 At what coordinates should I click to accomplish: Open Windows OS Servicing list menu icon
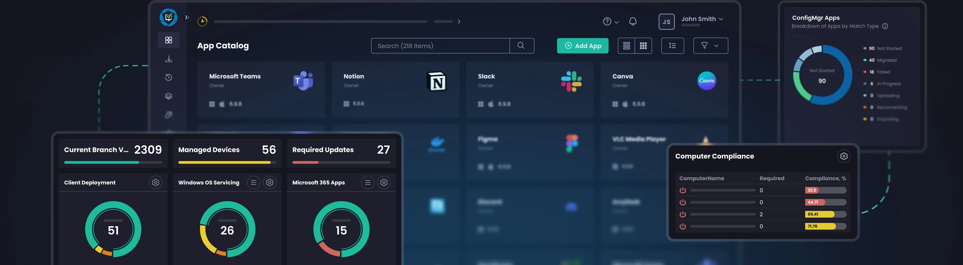click(x=253, y=182)
